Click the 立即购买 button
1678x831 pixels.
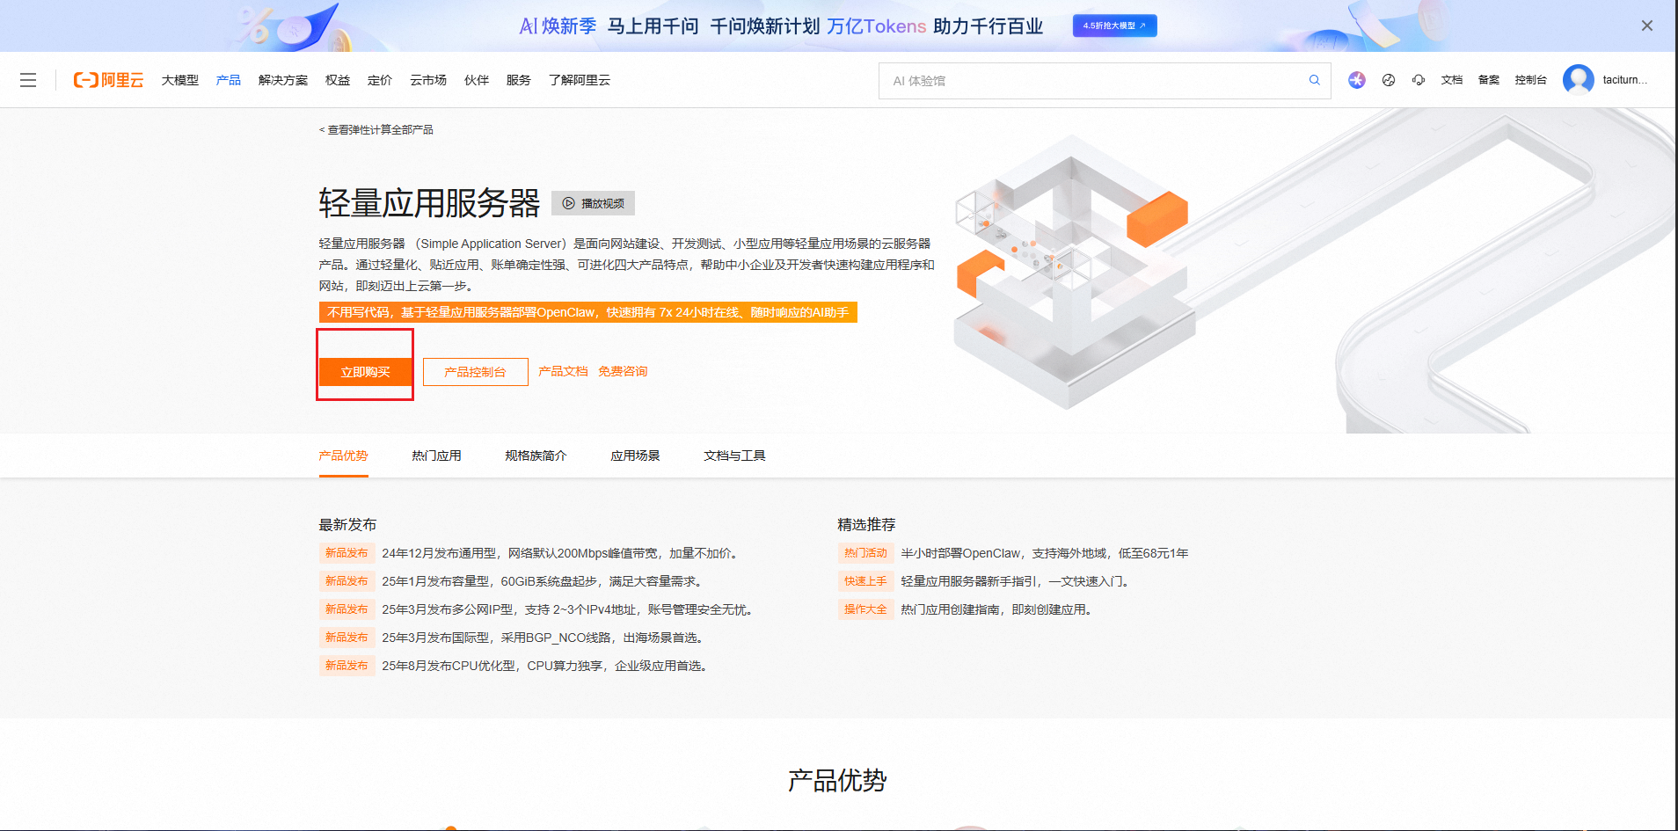coord(365,372)
